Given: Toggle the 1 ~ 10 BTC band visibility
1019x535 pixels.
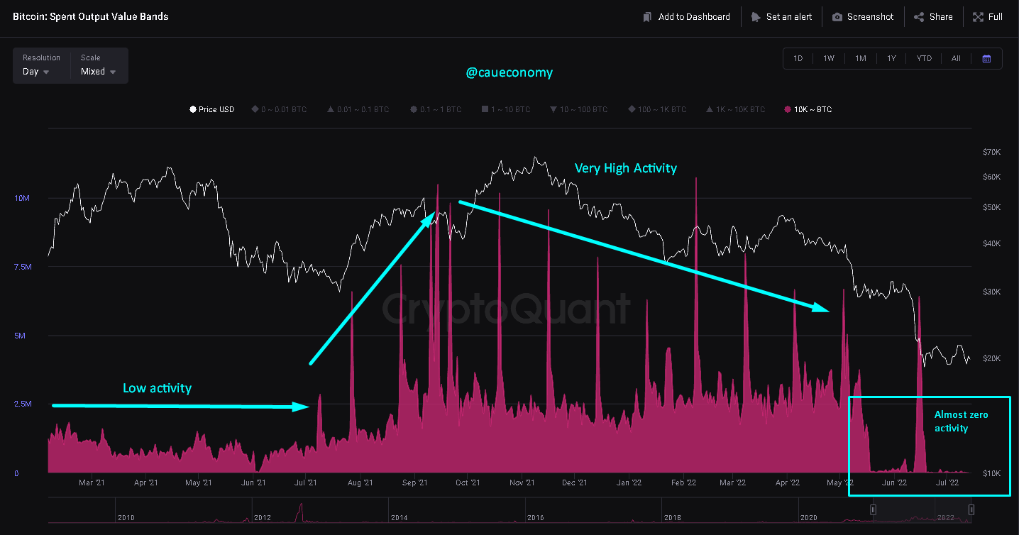Looking at the screenshot, I should coord(485,109).
